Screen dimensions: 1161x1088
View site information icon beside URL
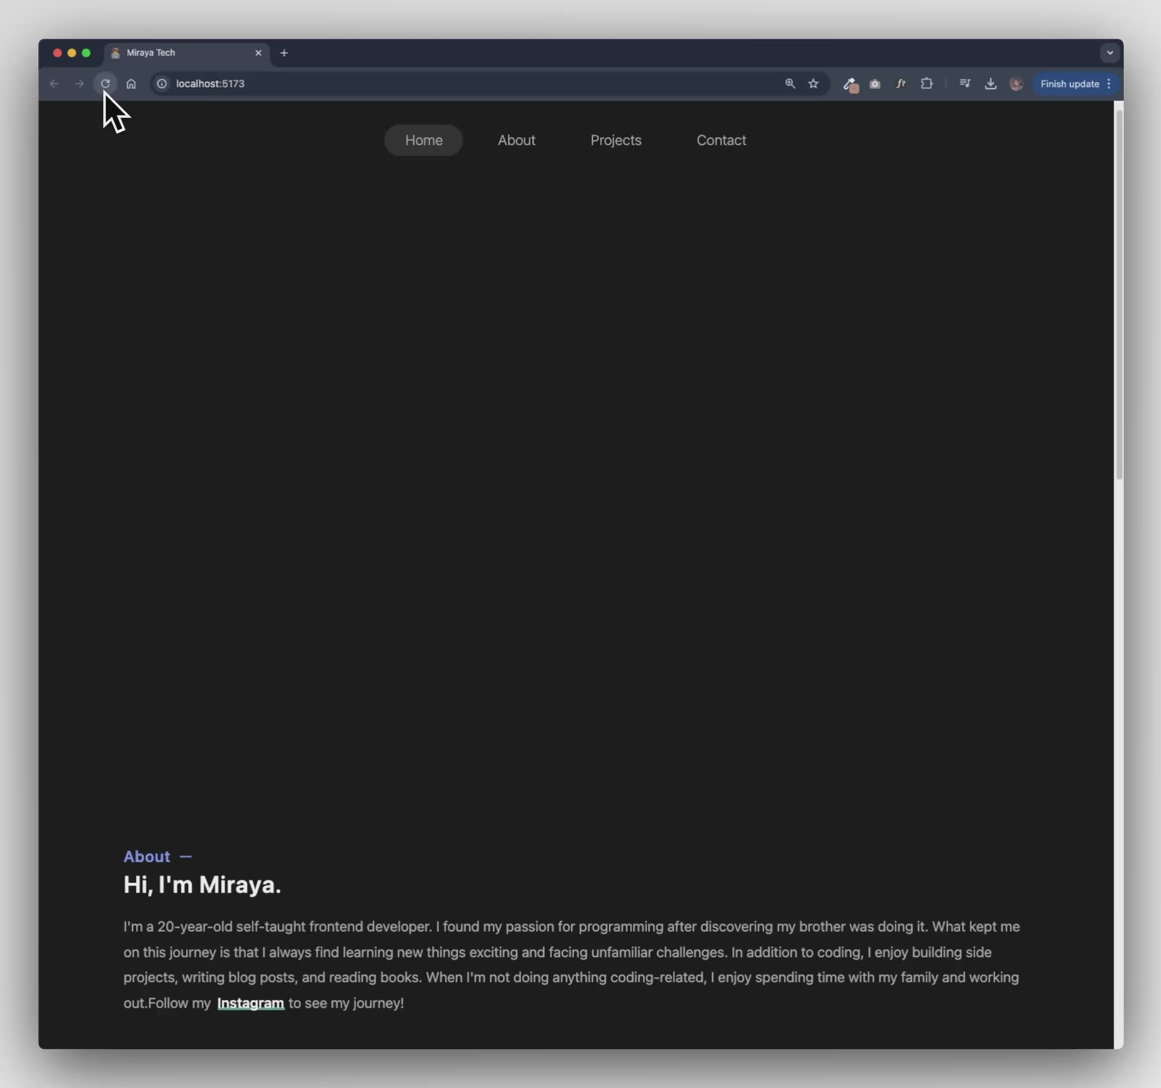pyautogui.click(x=162, y=84)
